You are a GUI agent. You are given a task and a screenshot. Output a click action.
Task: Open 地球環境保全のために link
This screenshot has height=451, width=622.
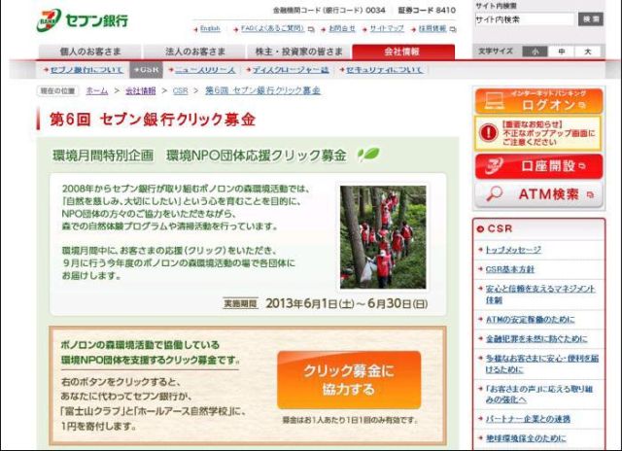pyautogui.click(x=526, y=438)
